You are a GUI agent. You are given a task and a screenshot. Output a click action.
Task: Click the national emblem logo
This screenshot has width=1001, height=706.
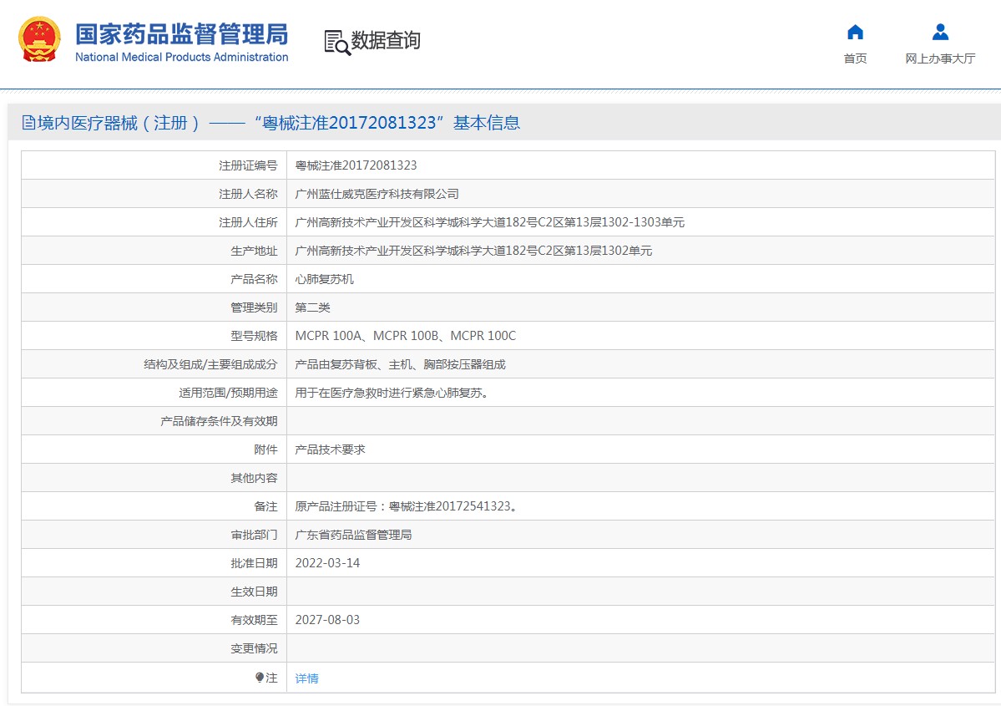[39, 39]
